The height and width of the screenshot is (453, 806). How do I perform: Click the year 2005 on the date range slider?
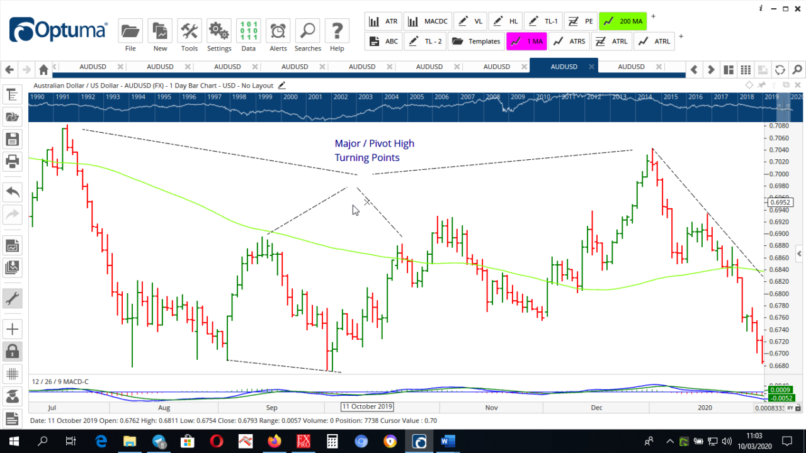pyautogui.click(x=416, y=98)
